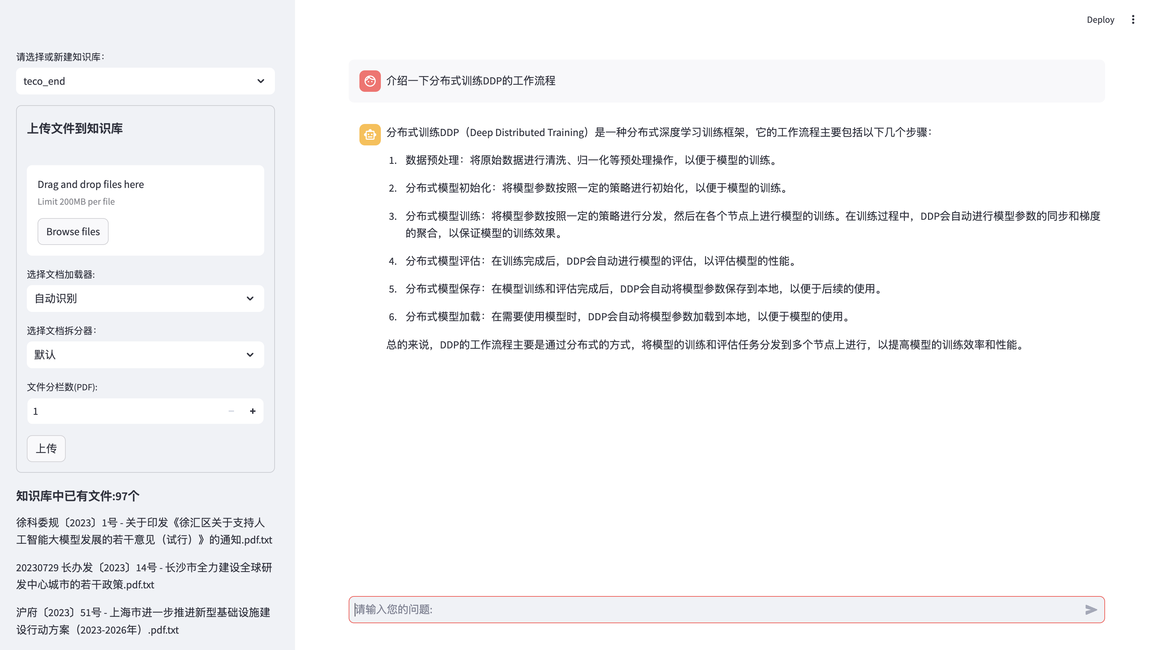Click the Deploy button
This screenshot has width=1154, height=650.
tap(1100, 20)
